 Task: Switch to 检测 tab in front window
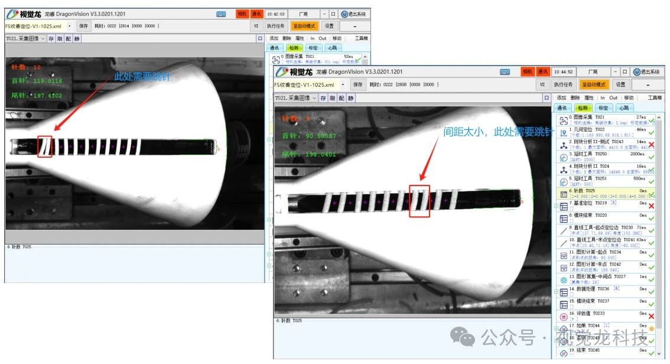coord(583,108)
